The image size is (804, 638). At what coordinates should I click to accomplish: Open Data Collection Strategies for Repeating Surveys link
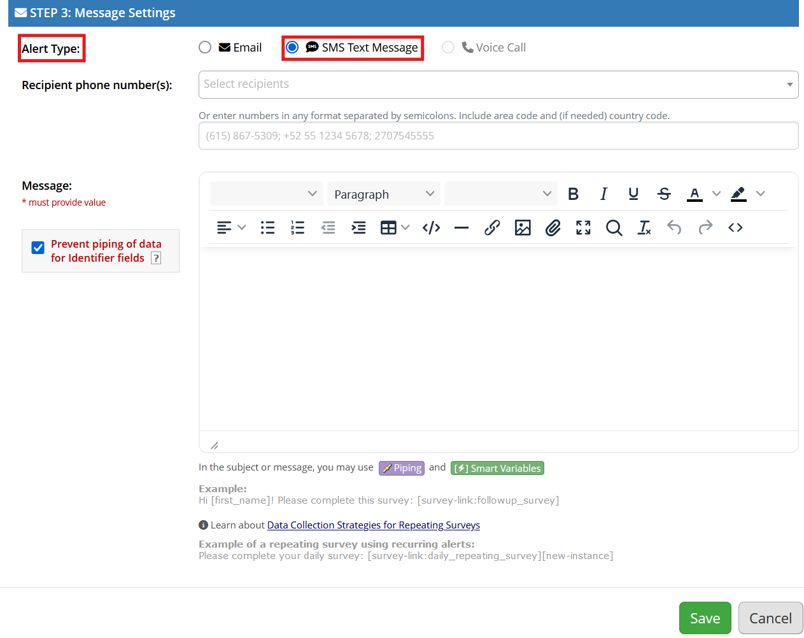pos(374,525)
